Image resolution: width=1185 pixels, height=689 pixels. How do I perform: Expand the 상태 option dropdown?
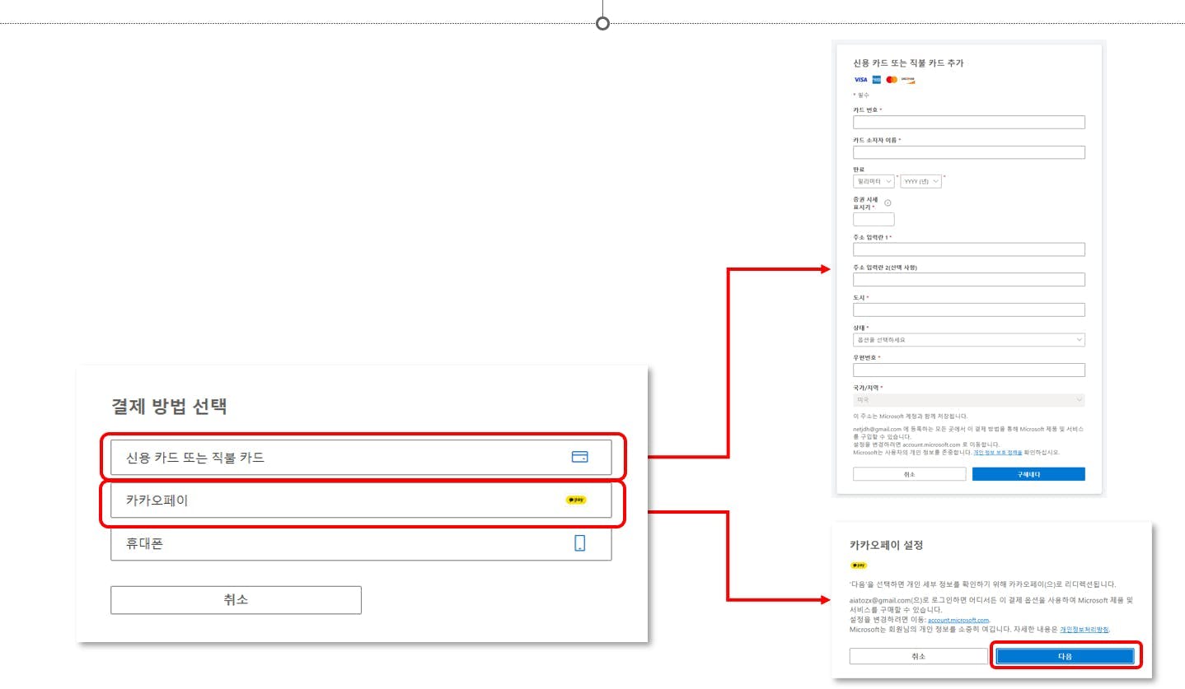[x=968, y=340]
